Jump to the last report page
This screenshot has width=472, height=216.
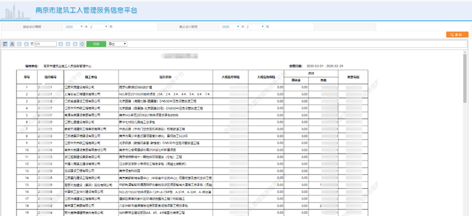(x=68, y=44)
